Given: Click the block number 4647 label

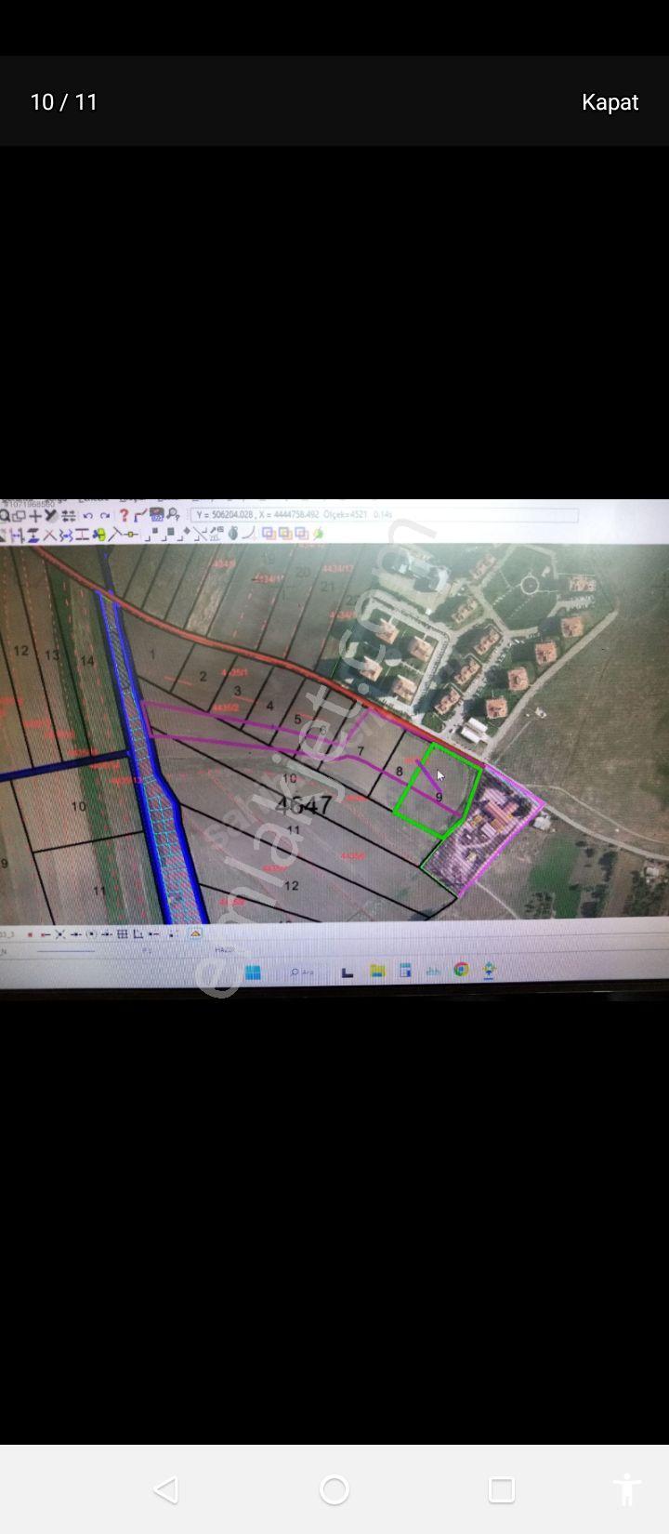Looking at the screenshot, I should 305,804.
